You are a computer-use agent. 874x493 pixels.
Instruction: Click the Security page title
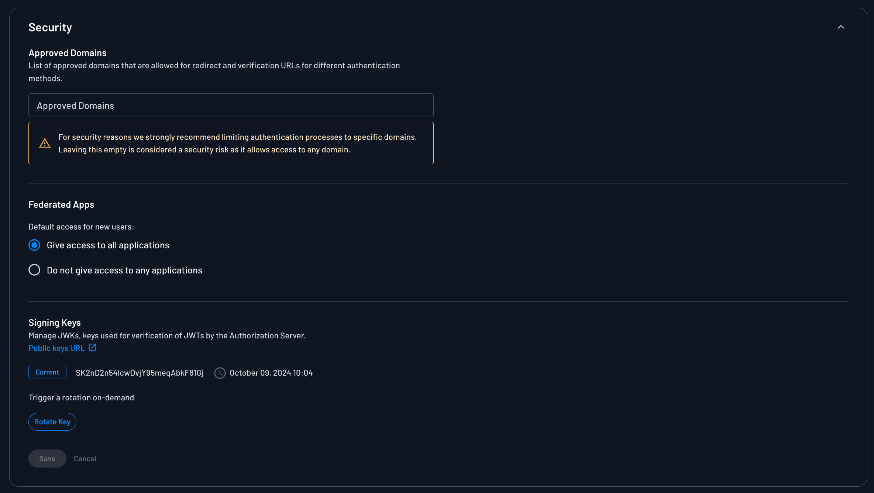click(50, 27)
